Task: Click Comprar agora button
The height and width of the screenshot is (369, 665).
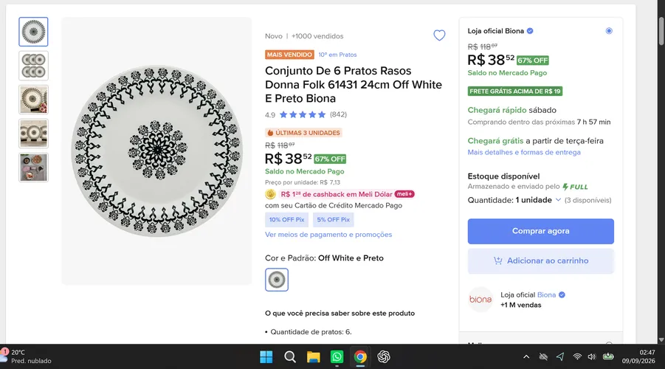Action: coord(541,231)
